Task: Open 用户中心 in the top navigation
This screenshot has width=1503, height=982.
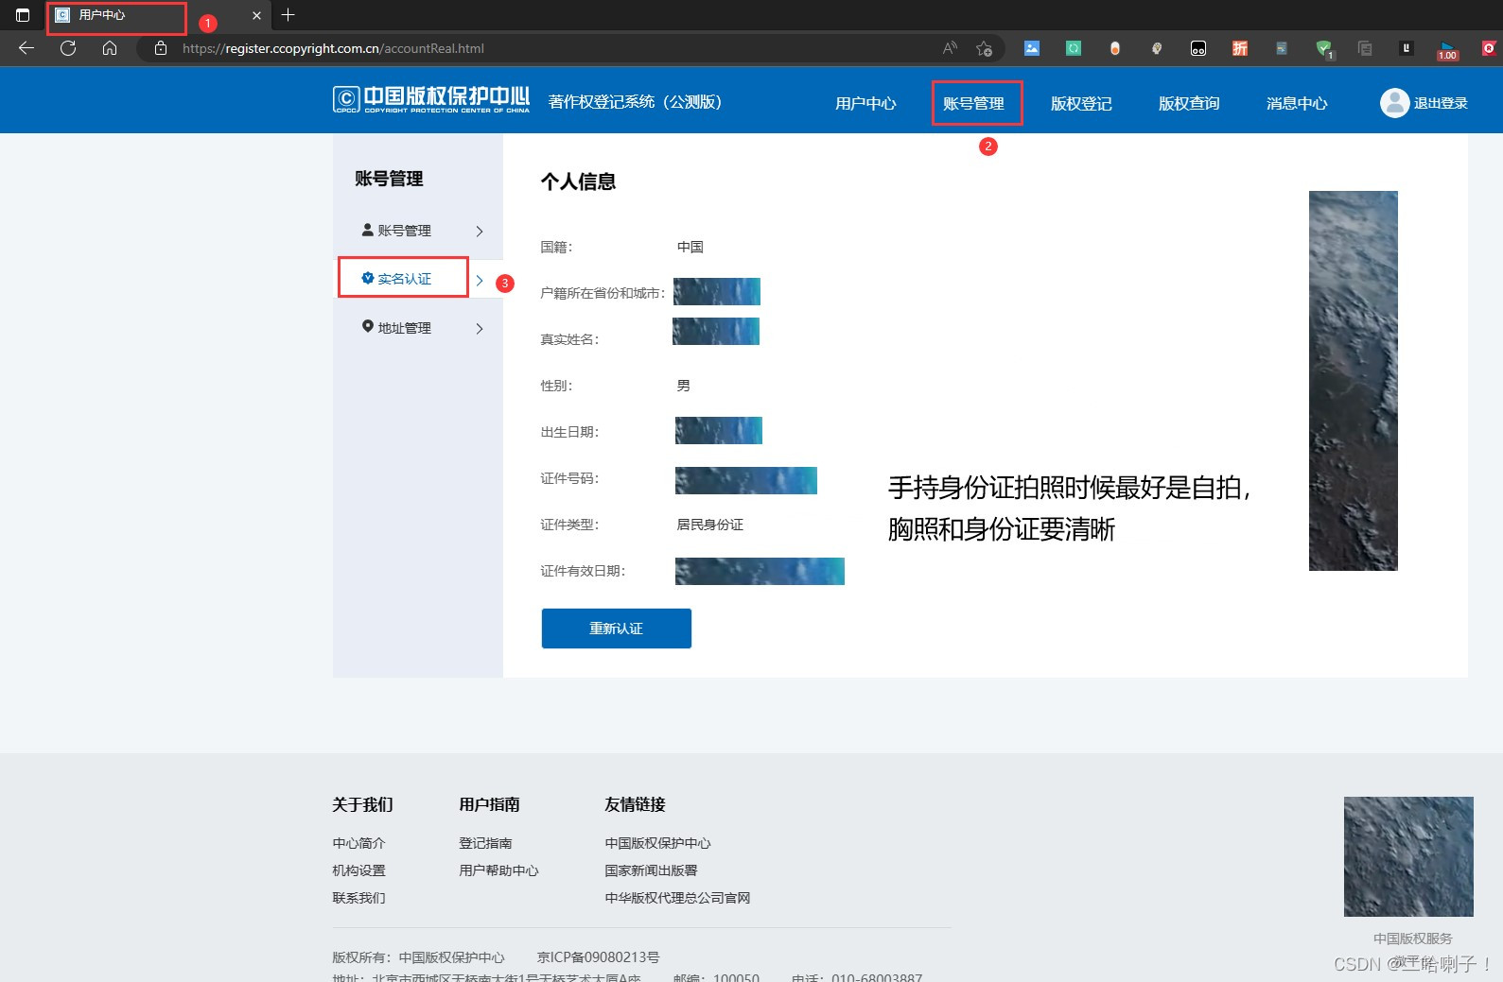Action: click(x=865, y=103)
